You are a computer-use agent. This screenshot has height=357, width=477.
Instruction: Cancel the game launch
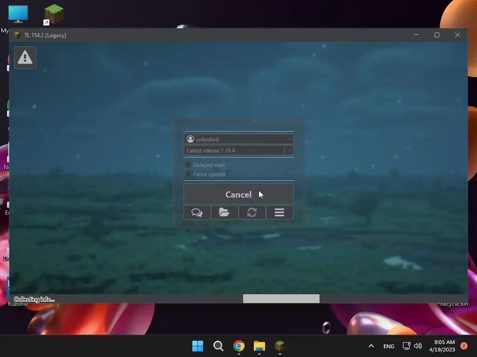pos(238,194)
